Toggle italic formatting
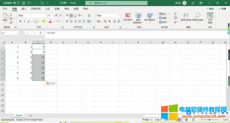 pos(24,21)
